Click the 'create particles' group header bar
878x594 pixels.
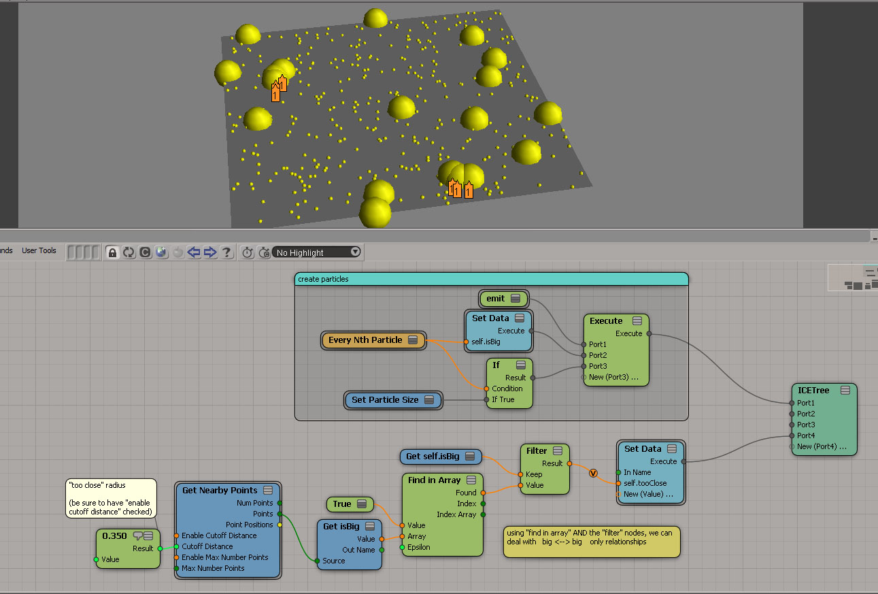click(x=491, y=279)
